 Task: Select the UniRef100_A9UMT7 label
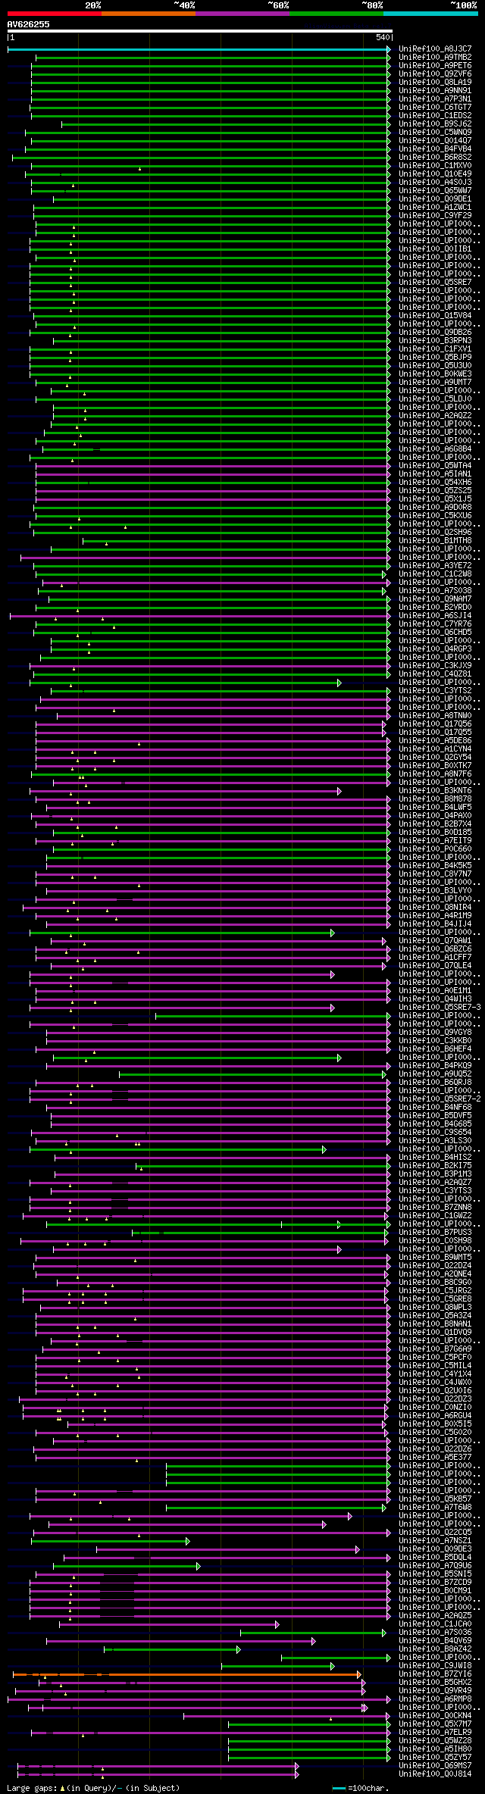(435, 383)
